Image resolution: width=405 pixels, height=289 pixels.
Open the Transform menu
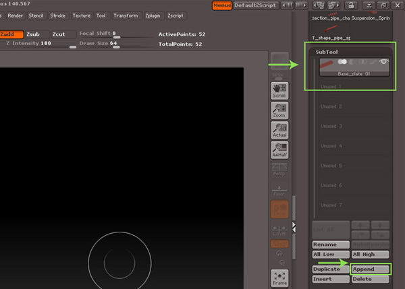[125, 15]
